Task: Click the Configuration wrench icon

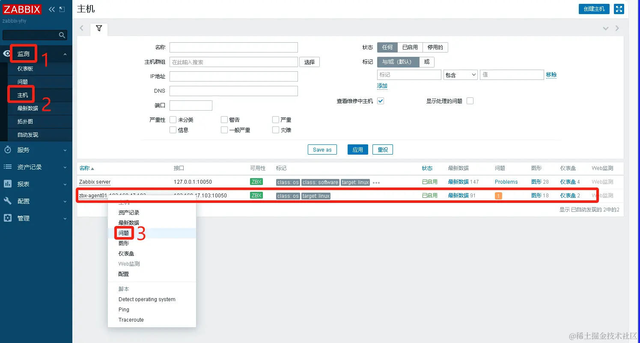Action: point(8,201)
